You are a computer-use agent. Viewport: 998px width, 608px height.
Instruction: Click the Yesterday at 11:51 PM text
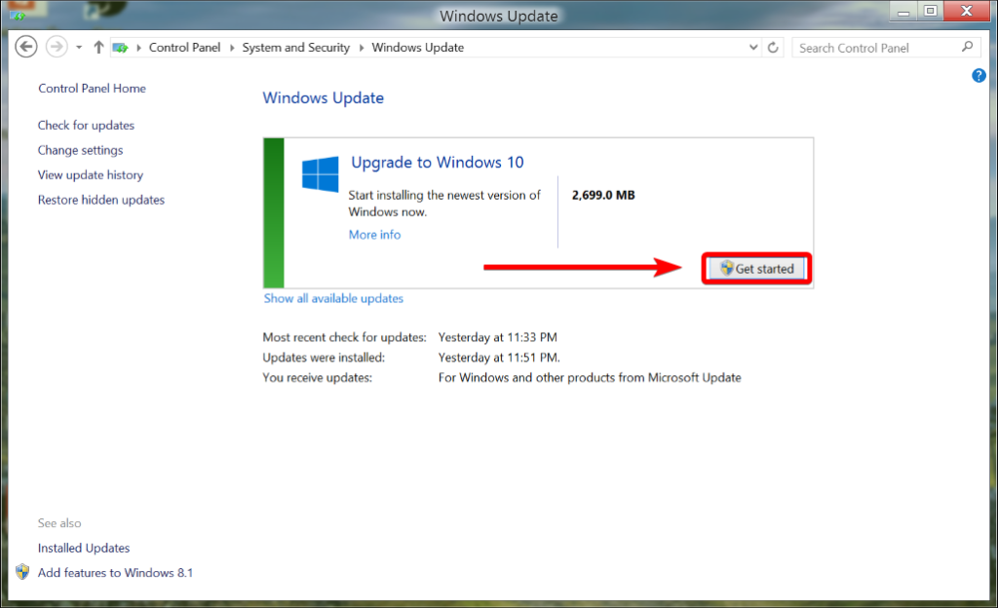pos(499,358)
